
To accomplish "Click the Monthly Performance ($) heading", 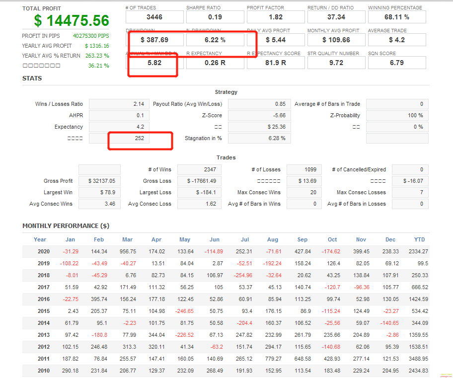I will pyautogui.click(x=66, y=226).
